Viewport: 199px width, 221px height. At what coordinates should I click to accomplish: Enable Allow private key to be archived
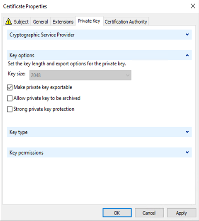10,98
